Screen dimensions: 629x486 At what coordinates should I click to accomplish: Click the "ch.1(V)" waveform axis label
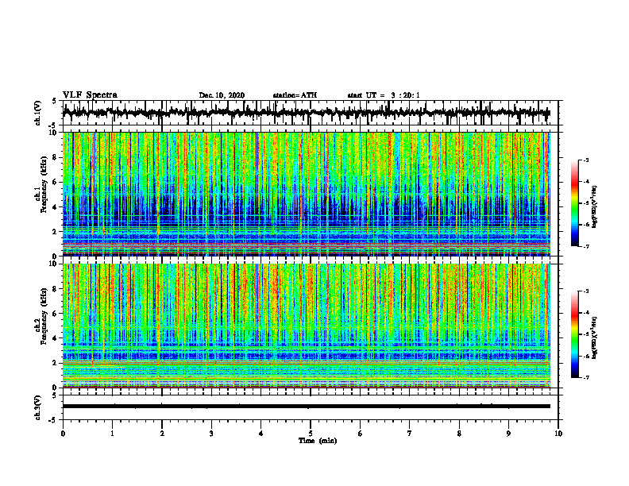[x=38, y=113]
